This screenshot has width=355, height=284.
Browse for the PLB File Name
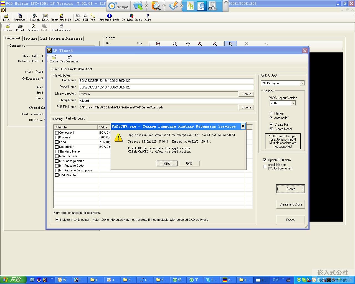246,107
